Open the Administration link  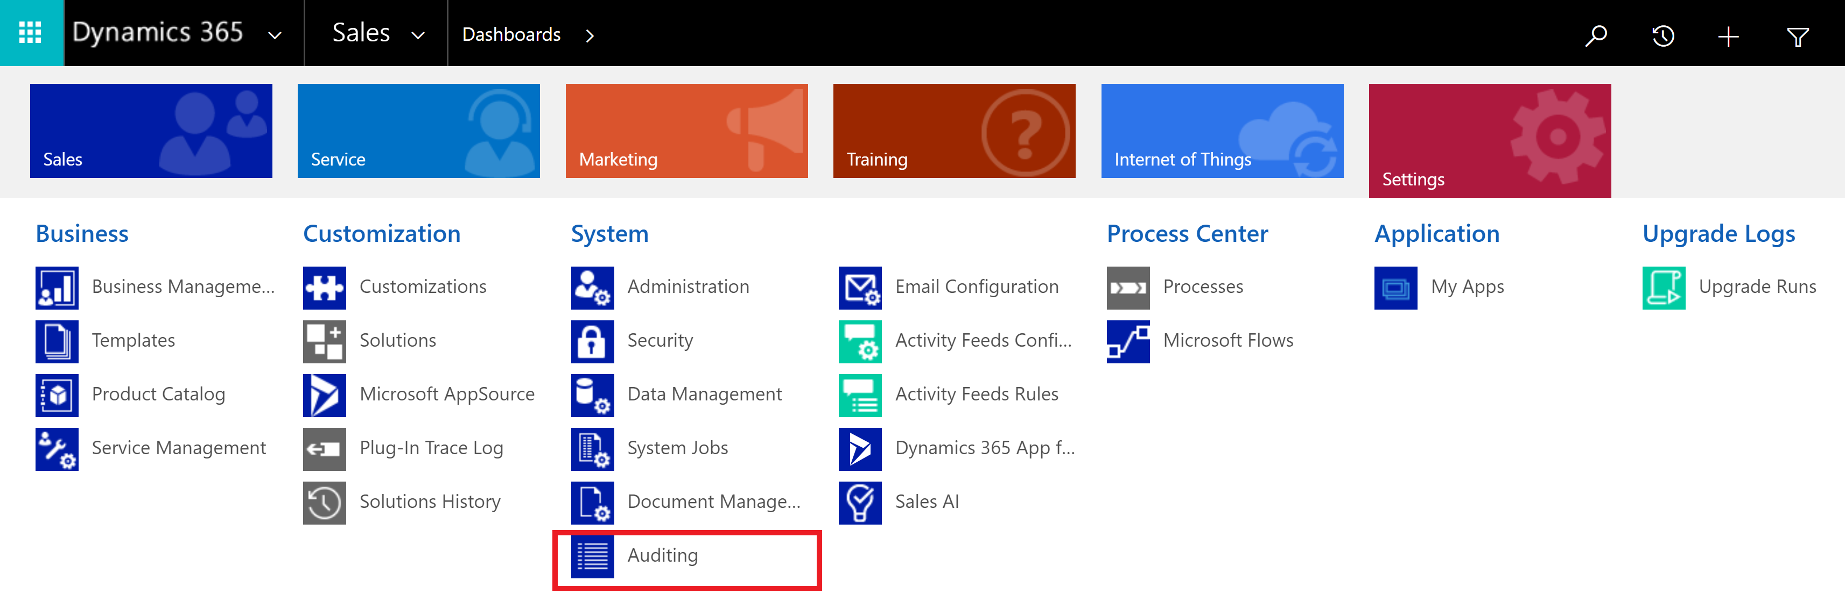tap(688, 287)
